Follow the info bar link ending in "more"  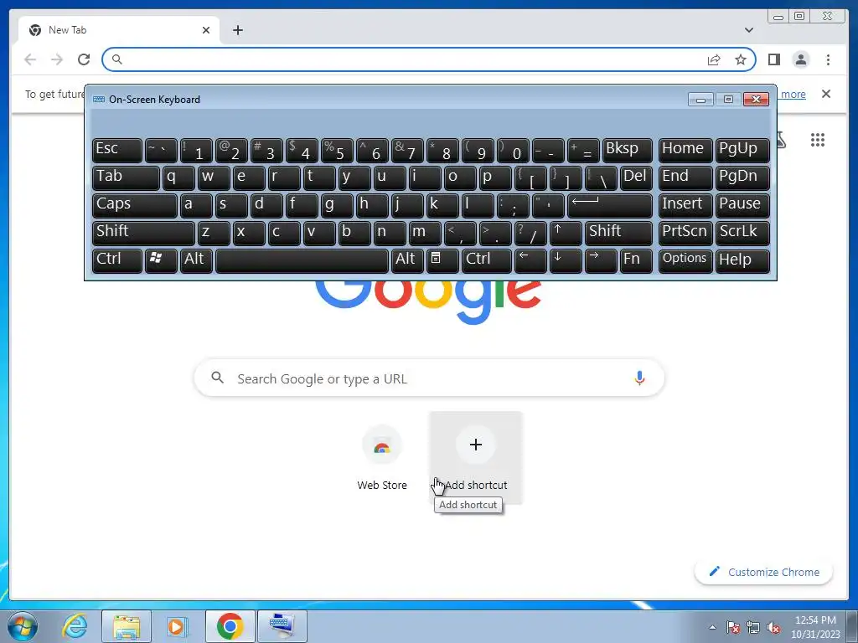[793, 94]
